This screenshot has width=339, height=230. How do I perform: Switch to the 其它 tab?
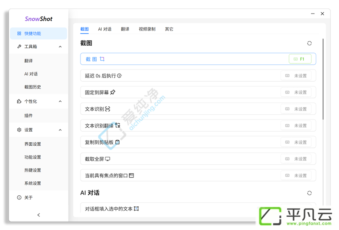point(169,29)
